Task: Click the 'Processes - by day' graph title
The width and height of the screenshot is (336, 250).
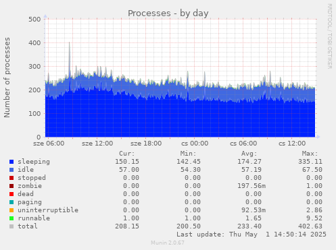Action: coord(168,13)
